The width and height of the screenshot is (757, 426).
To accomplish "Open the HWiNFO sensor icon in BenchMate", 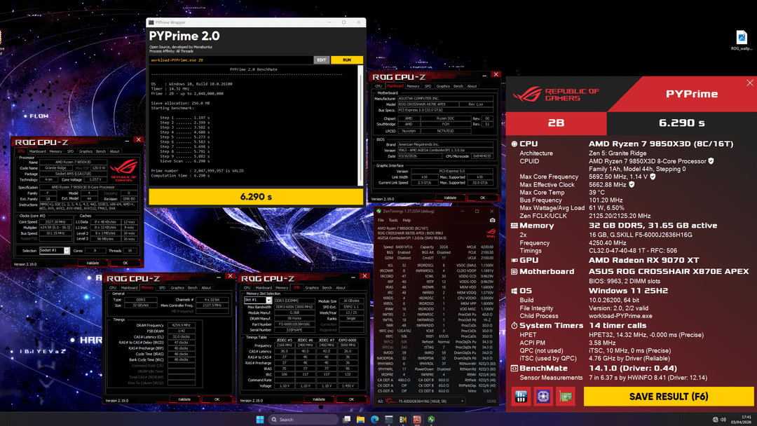I will (x=521, y=397).
